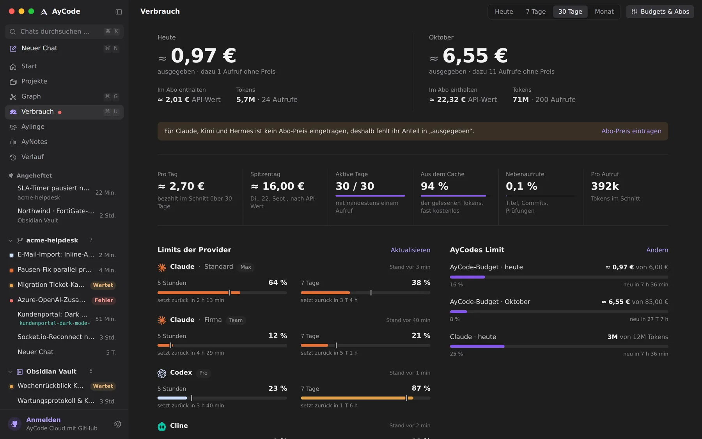
Task: Switch to the 7 Tage range
Action: tap(535, 12)
